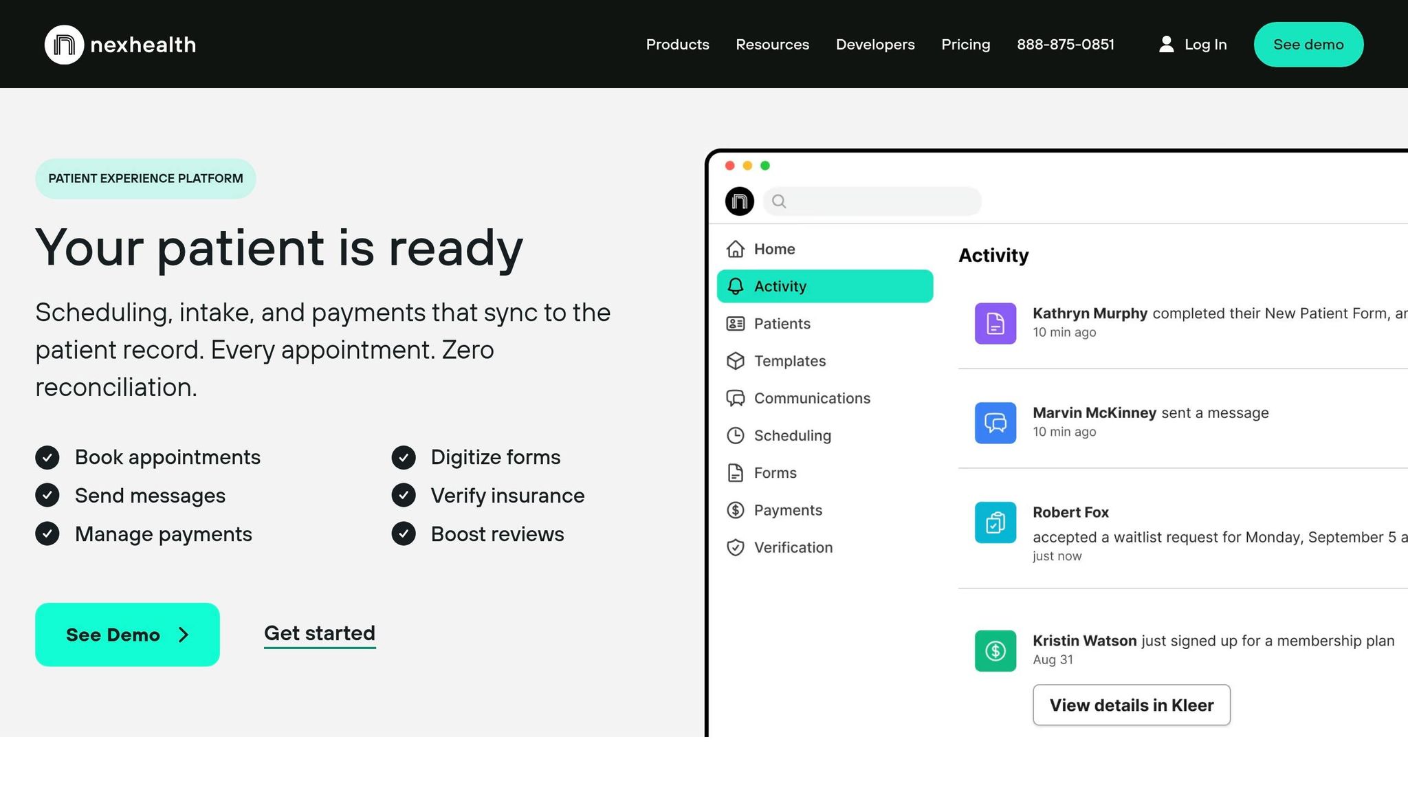Click the Kathryn Murphy name text

1090,313
